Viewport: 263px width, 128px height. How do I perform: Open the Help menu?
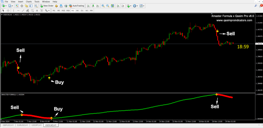[x=55, y=2]
